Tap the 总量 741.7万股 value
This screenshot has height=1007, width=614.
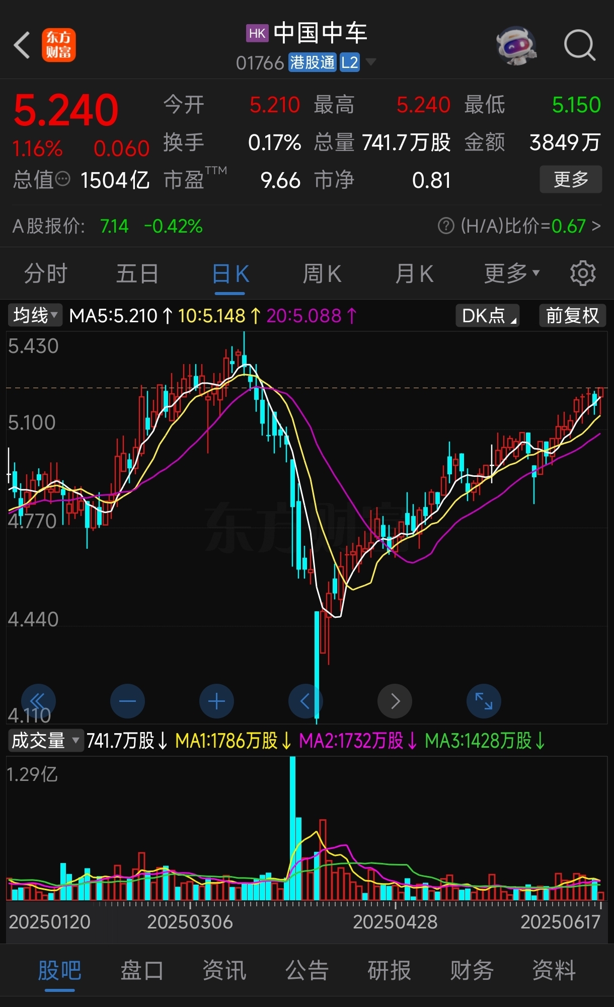(x=406, y=142)
